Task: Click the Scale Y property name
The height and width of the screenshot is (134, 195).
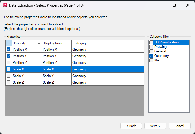Action: point(19,76)
